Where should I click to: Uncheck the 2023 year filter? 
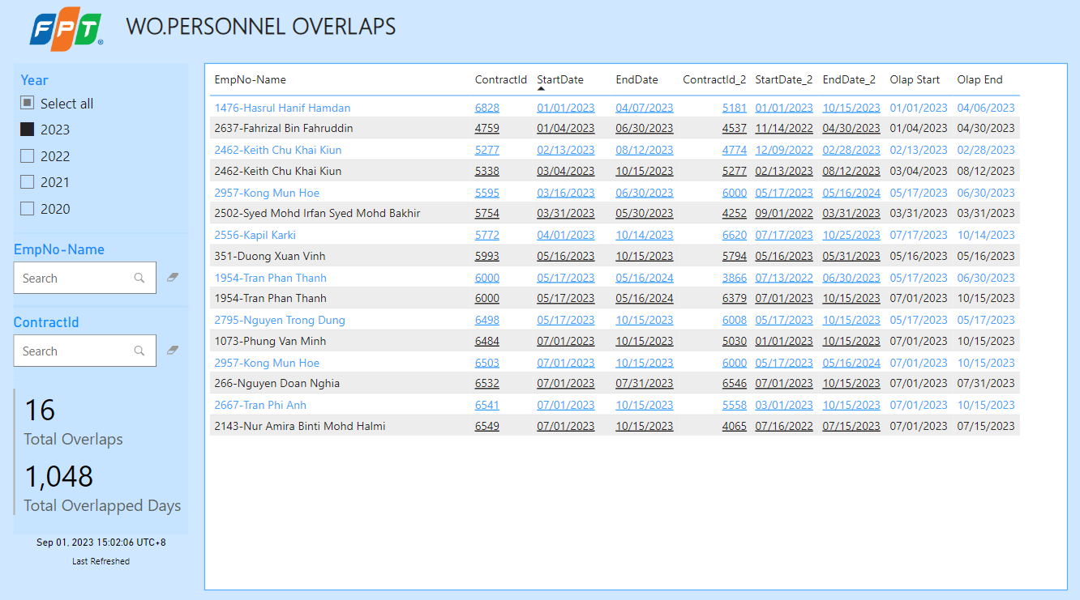click(28, 130)
